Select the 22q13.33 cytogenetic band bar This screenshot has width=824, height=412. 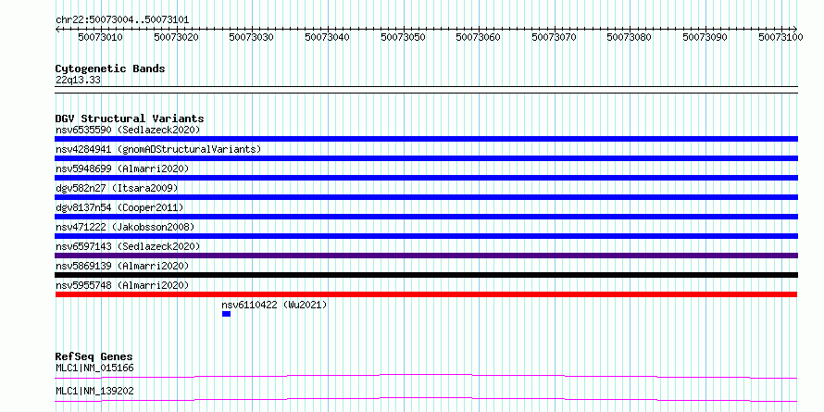point(426,90)
